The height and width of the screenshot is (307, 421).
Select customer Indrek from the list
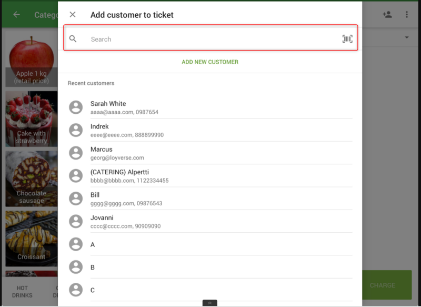[x=210, y=130]
